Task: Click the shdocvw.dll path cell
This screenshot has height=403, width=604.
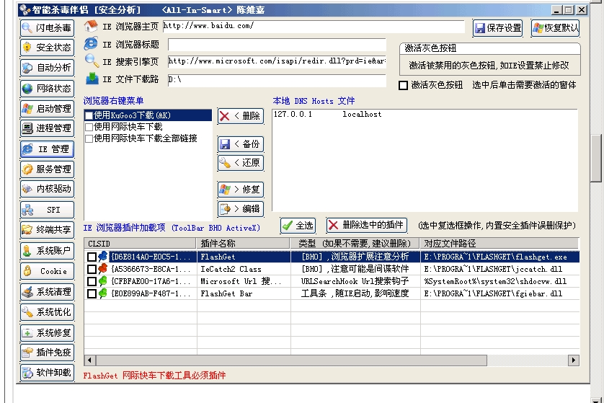Action: tap(499, 281)
